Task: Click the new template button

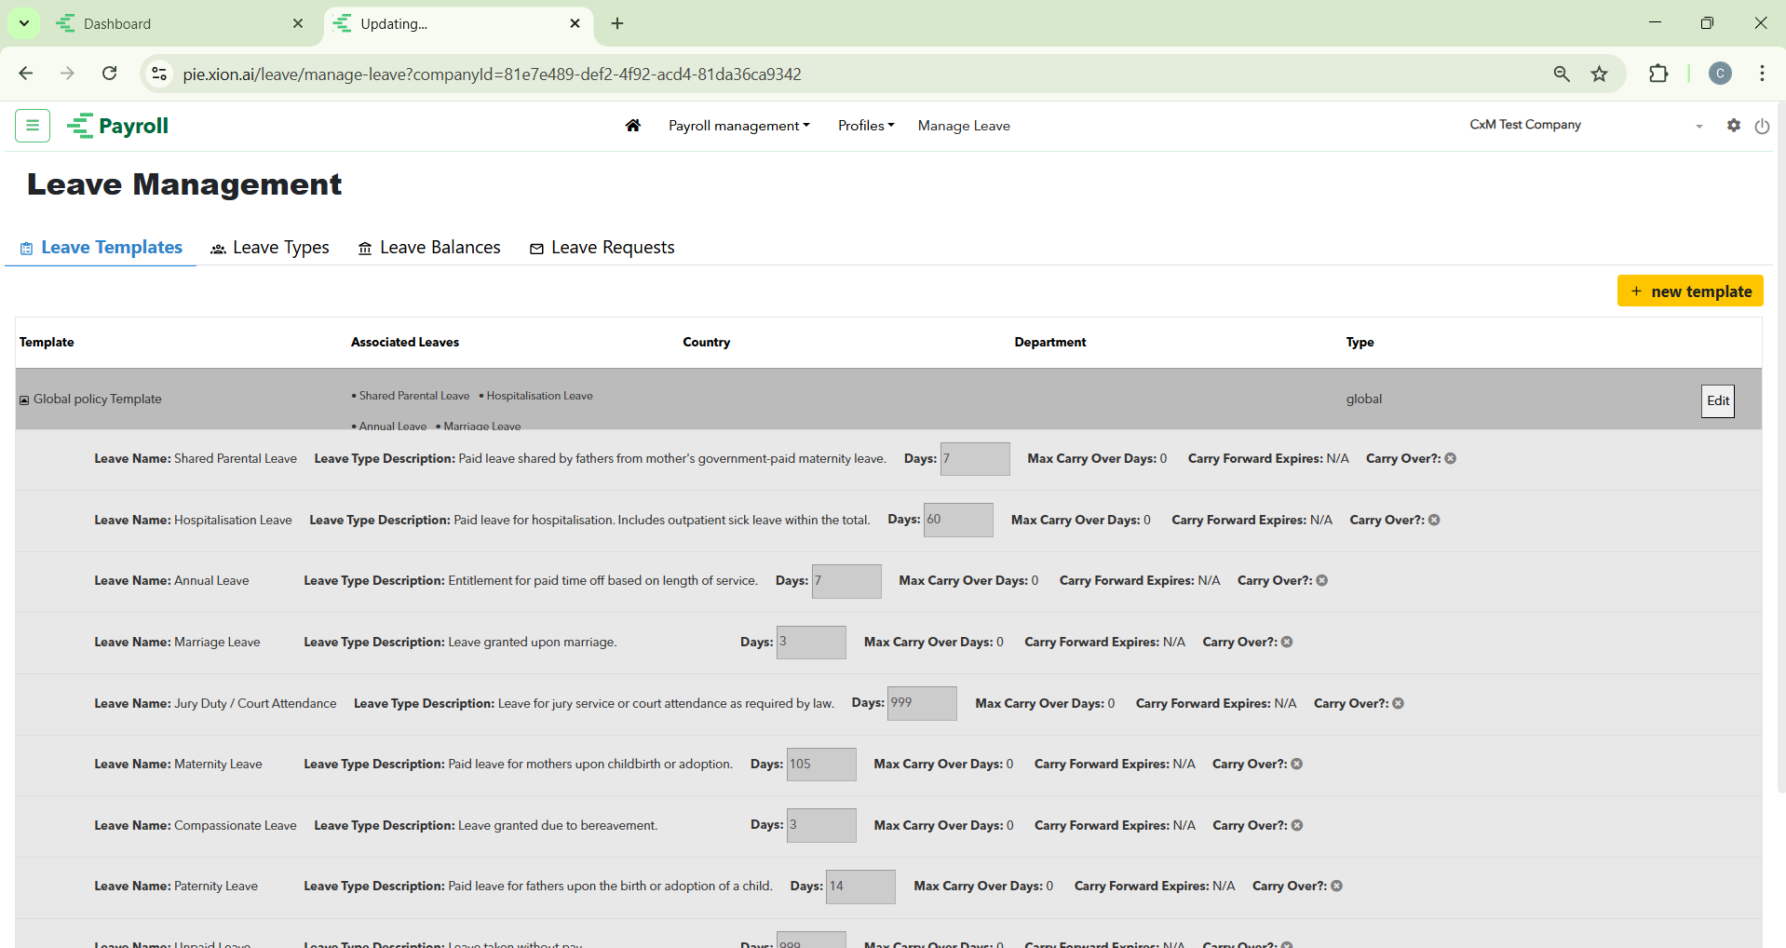Action: point(1689,291)
